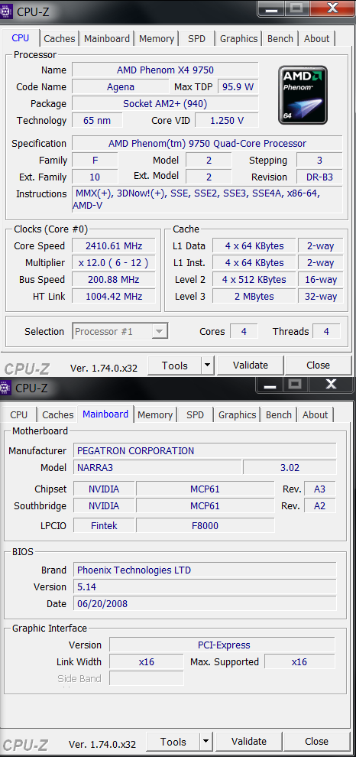The height and width of the screenshot is (757, 356).
Task: Open Graphics tab in the top window
Action: pos(239,39)
